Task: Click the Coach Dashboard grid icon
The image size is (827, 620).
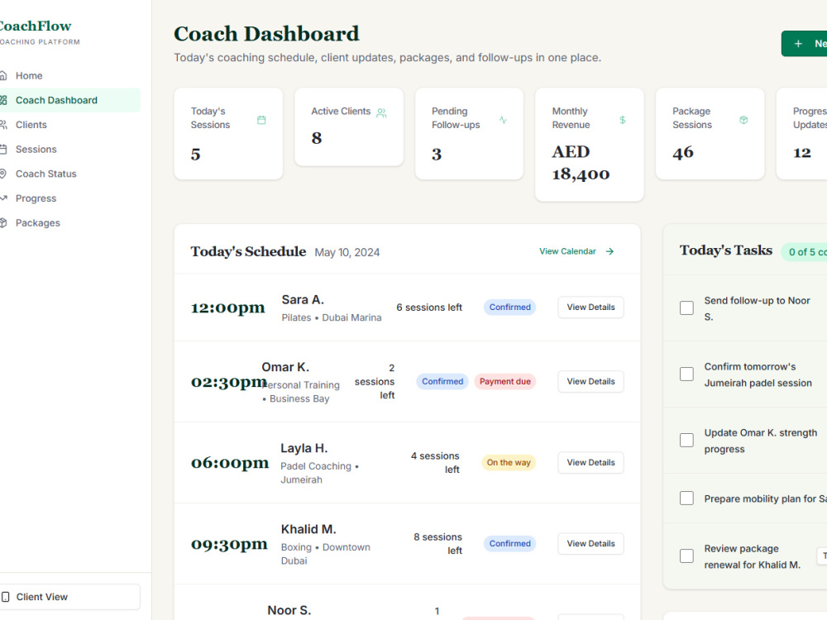Action: (3, 100)
